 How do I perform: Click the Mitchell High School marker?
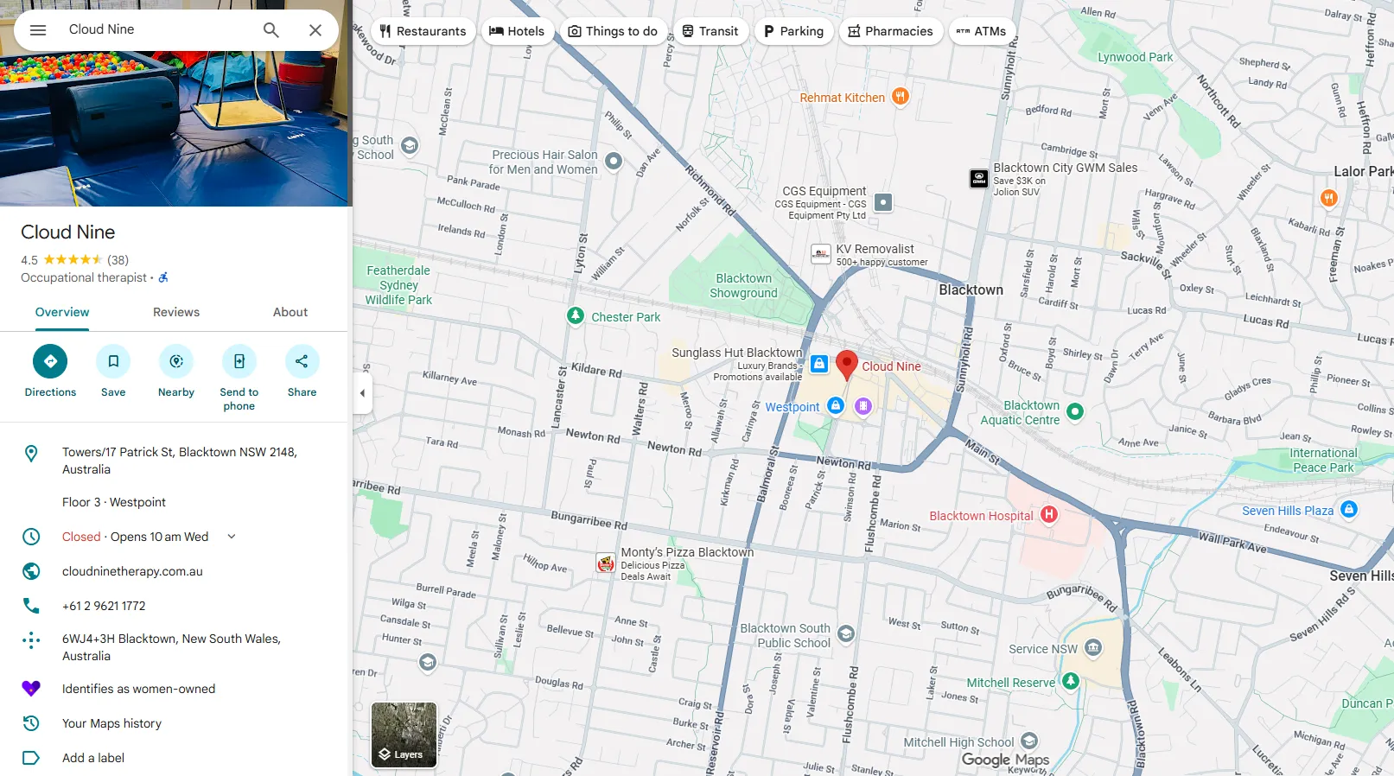pos(1029,741)
